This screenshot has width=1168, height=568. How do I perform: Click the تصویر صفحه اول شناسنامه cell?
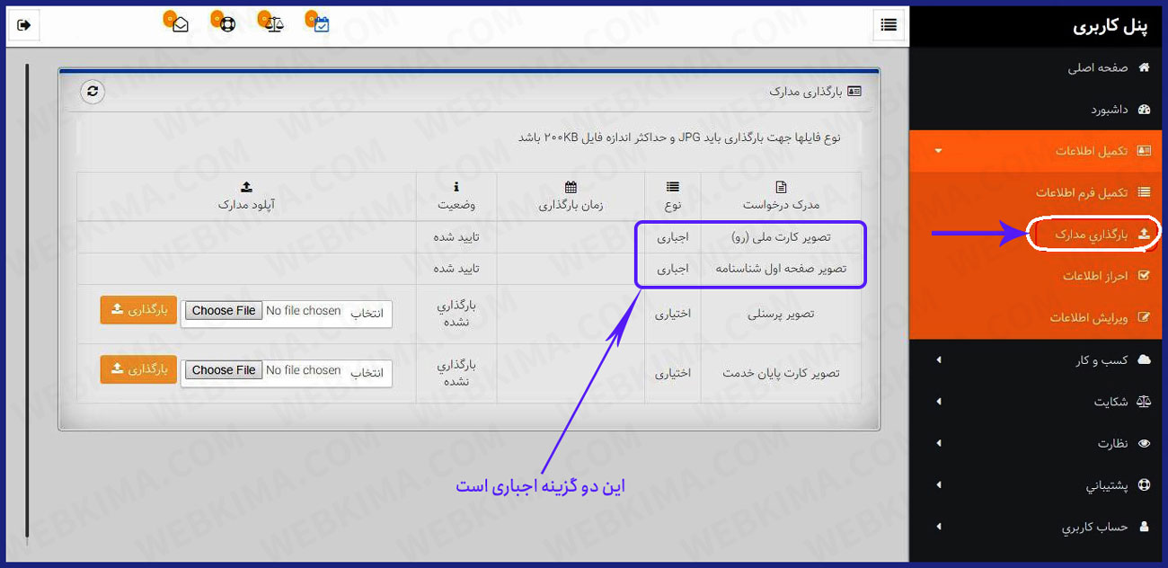[782, 269]
